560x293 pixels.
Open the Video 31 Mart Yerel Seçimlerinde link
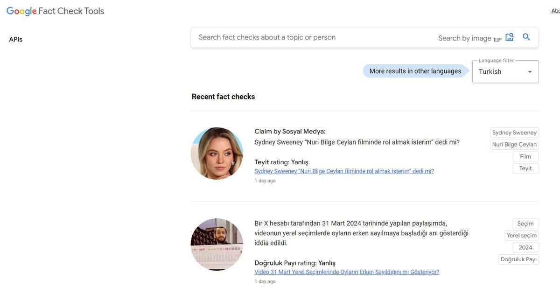347,272
